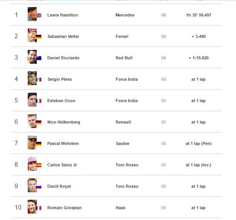Click the winning time 1h 35' 56.497
This screenshot has width=236, height=220.
tap(199, 15)
